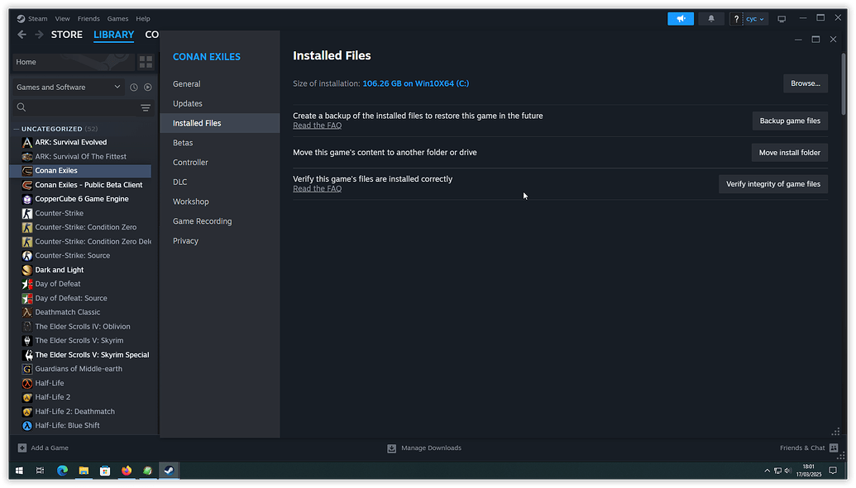Viewport: 856px width, 488px height.
Task: Open the cyc account dropdown
Action: click(753, 17)
